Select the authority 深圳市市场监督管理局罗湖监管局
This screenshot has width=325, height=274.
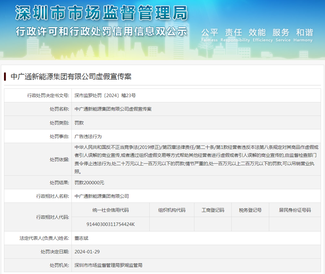(x=108, y=265)
